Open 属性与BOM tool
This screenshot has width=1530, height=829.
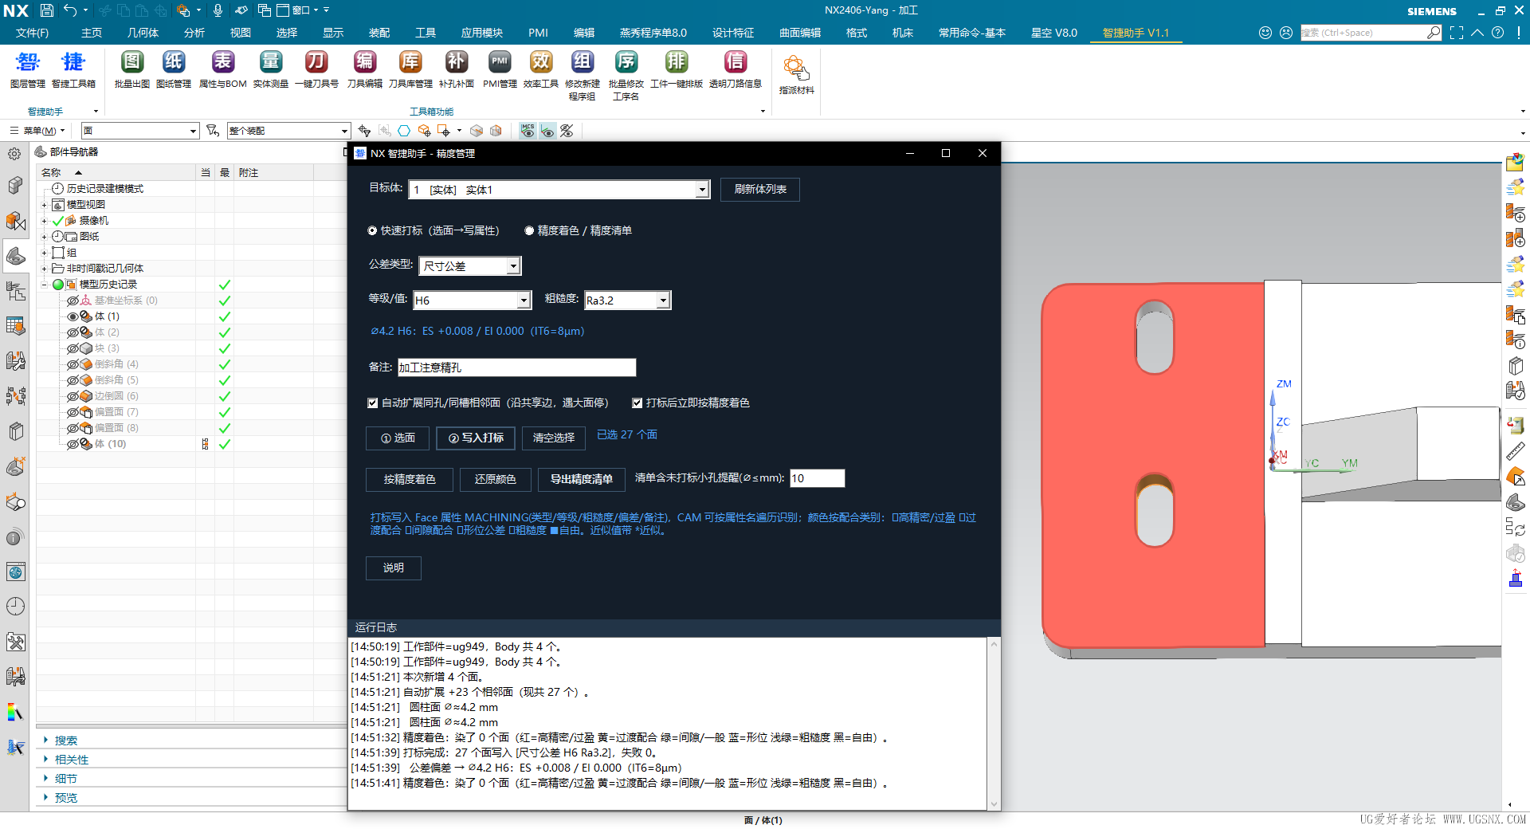click(x=222, y=69)
